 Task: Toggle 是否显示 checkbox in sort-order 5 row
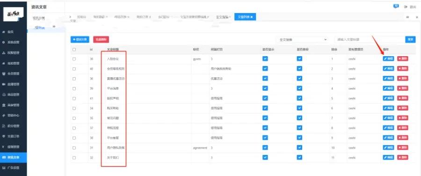(x=265, y=98)
